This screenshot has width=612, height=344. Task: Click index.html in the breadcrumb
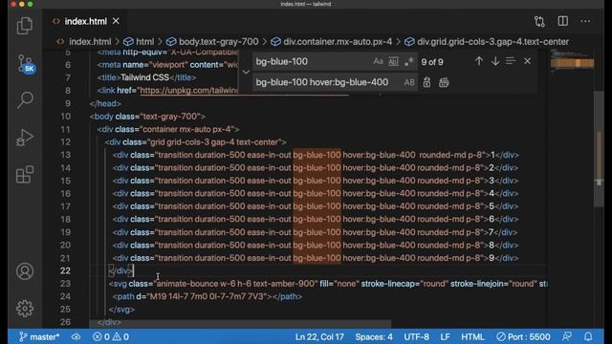(90, 42)
